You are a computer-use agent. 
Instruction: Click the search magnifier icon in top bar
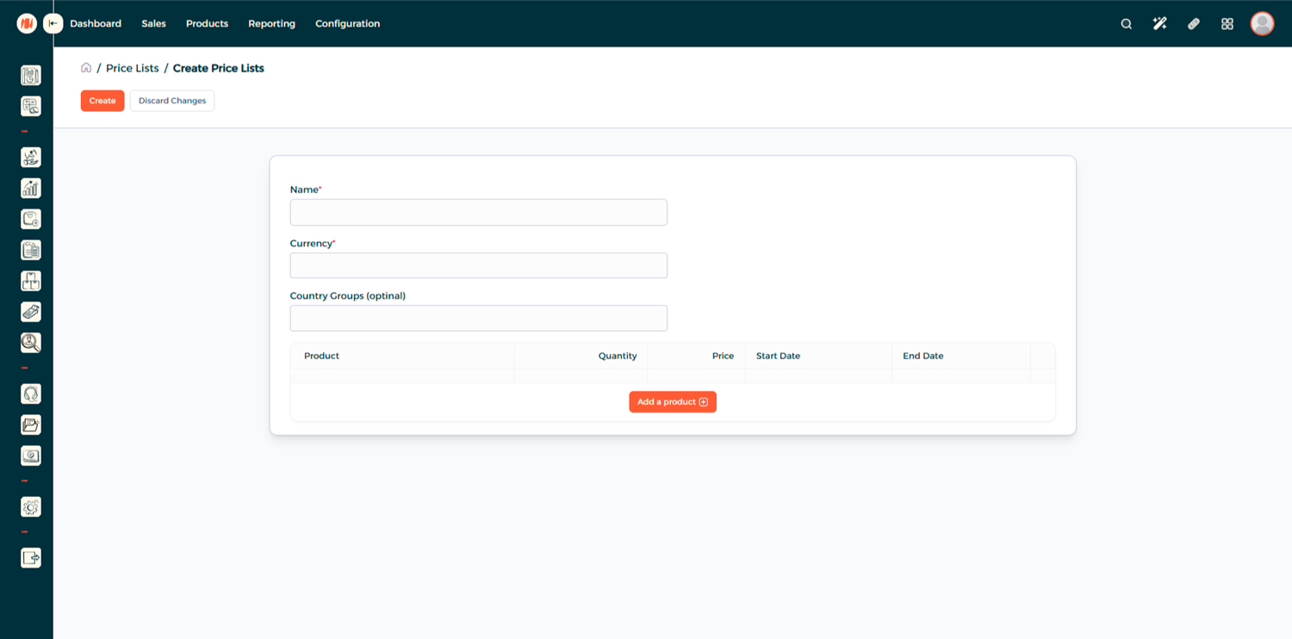(x=1126, y=24)
